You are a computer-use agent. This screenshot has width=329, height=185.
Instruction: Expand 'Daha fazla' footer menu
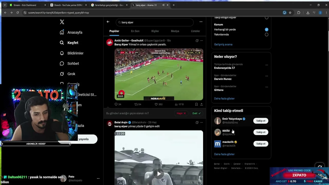coord(236,168)
